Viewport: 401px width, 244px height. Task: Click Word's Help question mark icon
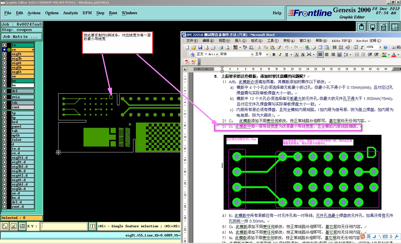click(x=385, y=47)
